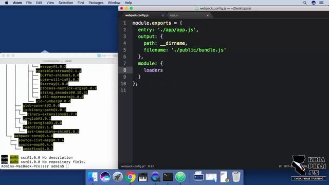Close the app.js tab
Screen dimensions: 329x185
(x=208, y=15)
